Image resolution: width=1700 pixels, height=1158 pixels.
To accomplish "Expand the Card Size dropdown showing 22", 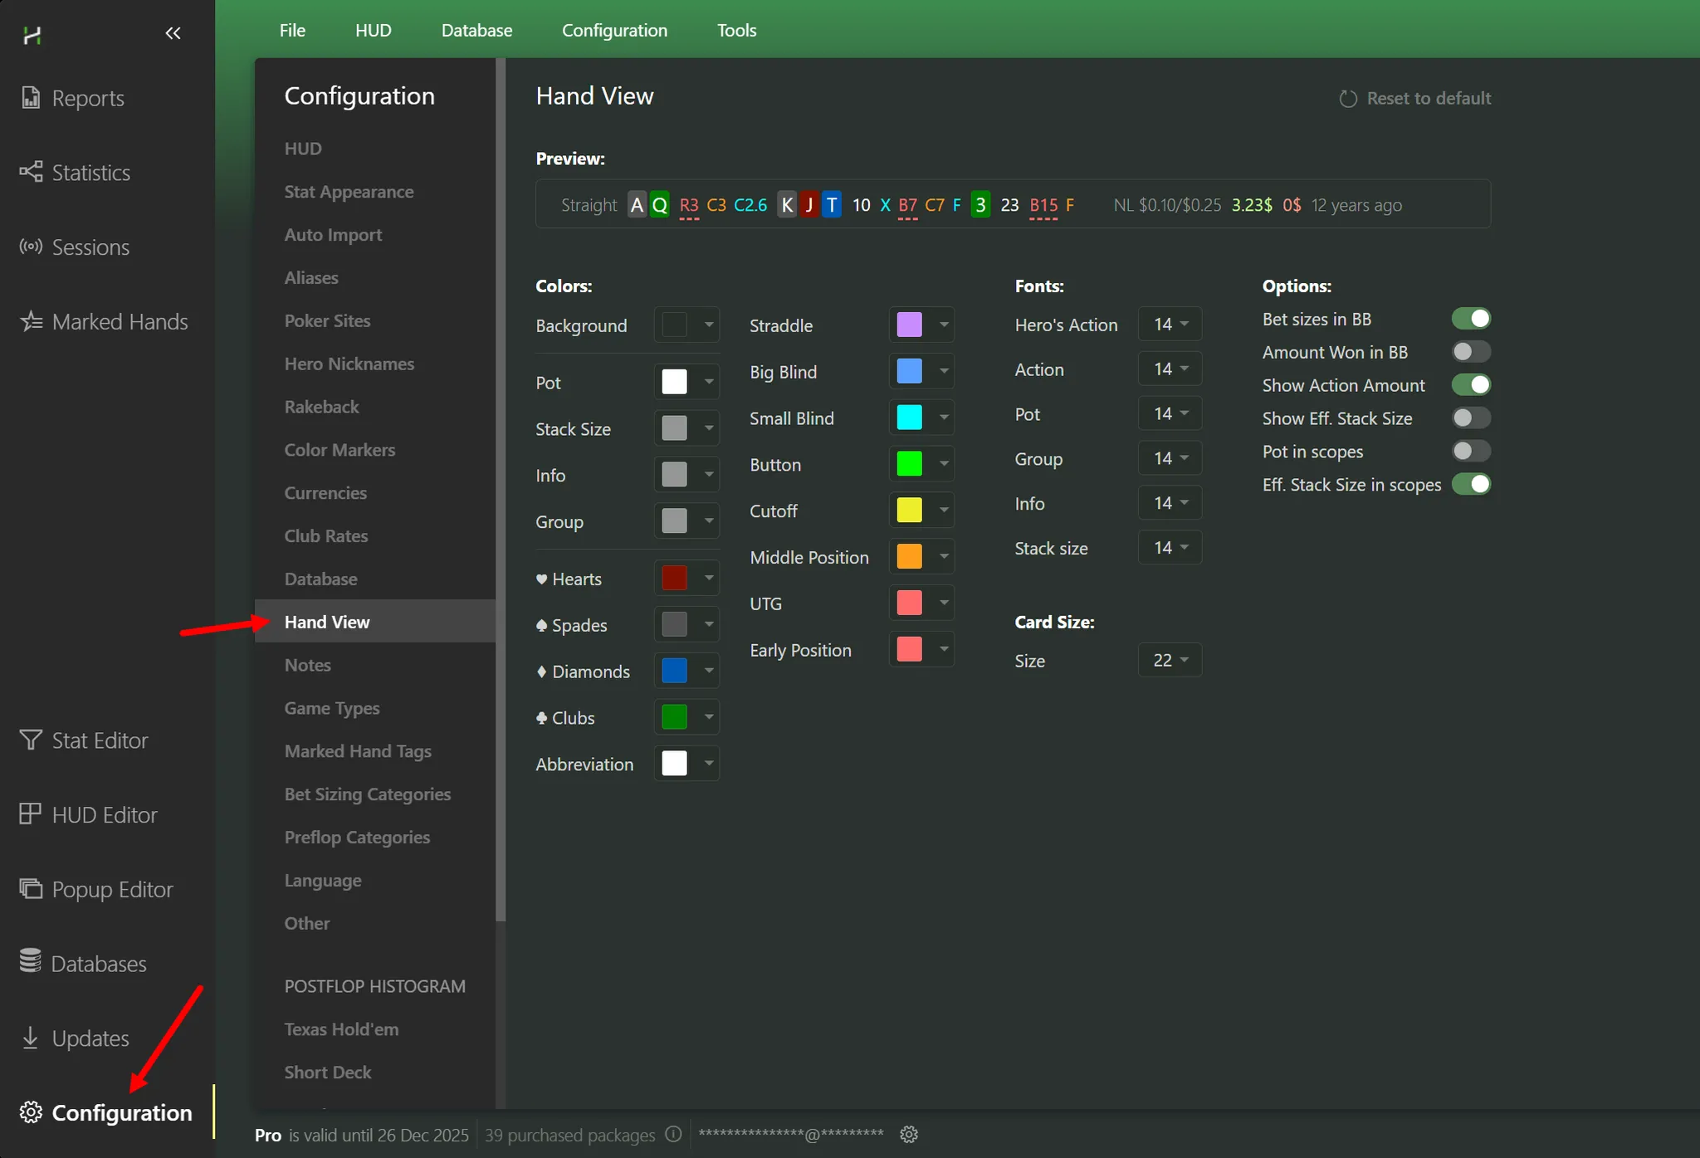I will [1170, 661].
